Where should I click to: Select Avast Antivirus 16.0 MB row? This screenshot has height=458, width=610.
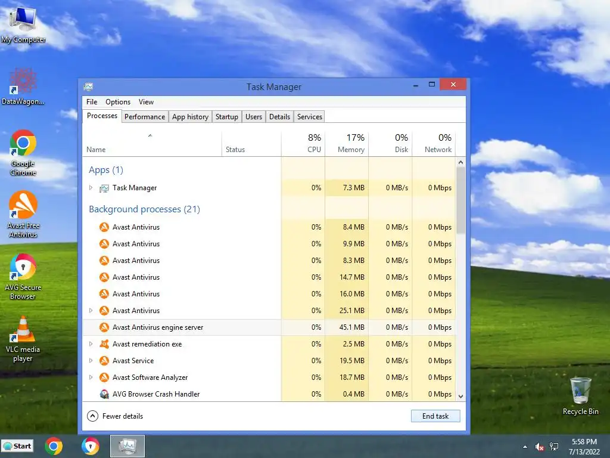tap(269, 294)
